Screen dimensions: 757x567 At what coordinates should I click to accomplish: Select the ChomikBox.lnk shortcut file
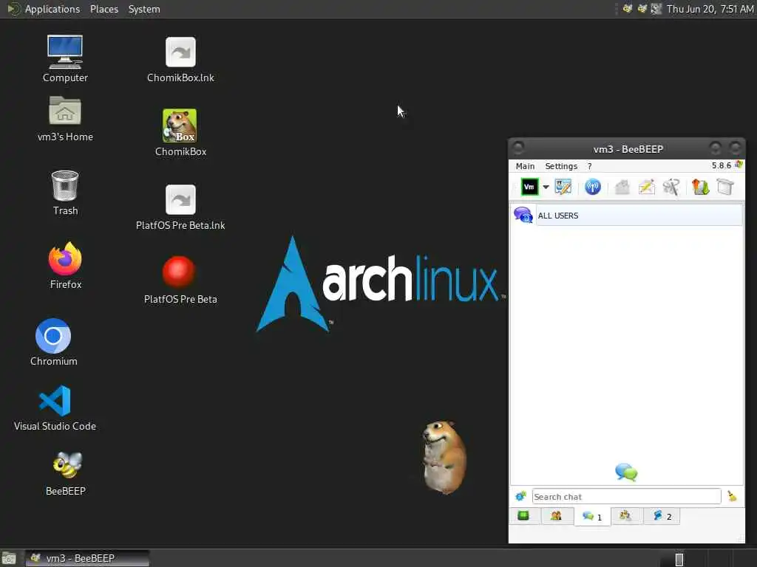click(180, 59)
